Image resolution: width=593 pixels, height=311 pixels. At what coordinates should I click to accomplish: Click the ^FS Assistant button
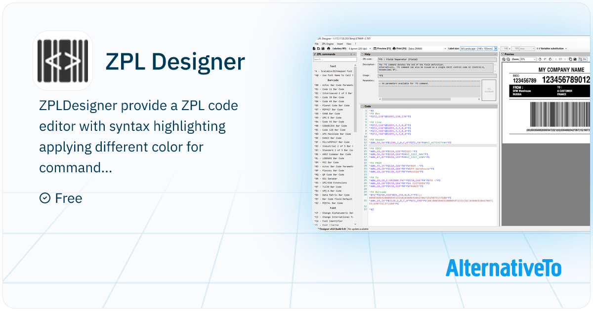pos(488,91)
